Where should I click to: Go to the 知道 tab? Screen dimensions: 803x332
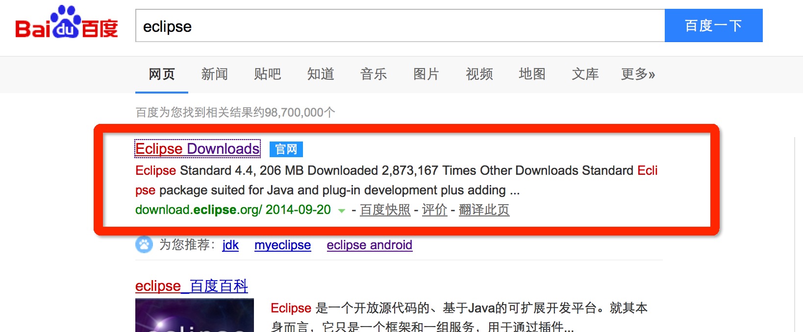coord(321,74)
